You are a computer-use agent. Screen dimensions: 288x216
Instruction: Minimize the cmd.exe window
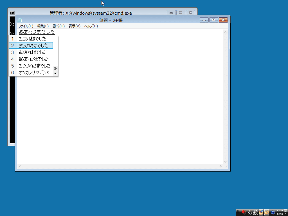[171, 13]
